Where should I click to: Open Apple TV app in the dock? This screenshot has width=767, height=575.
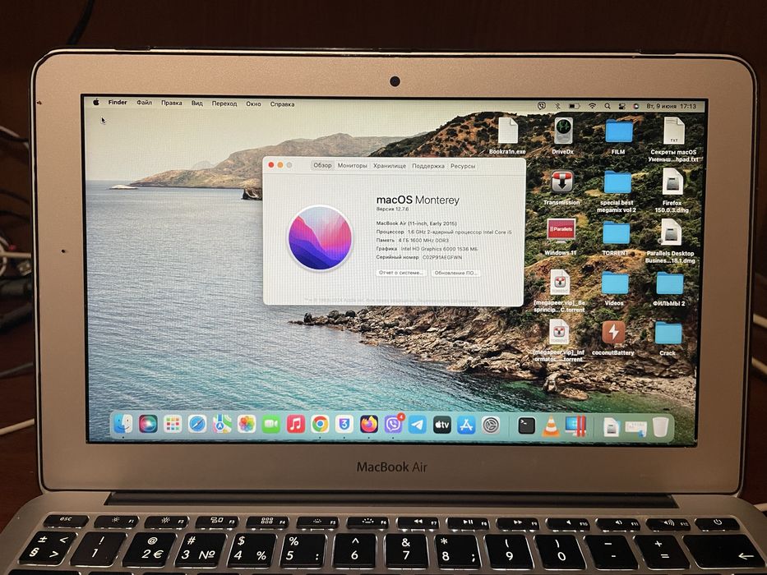(441, 425)
